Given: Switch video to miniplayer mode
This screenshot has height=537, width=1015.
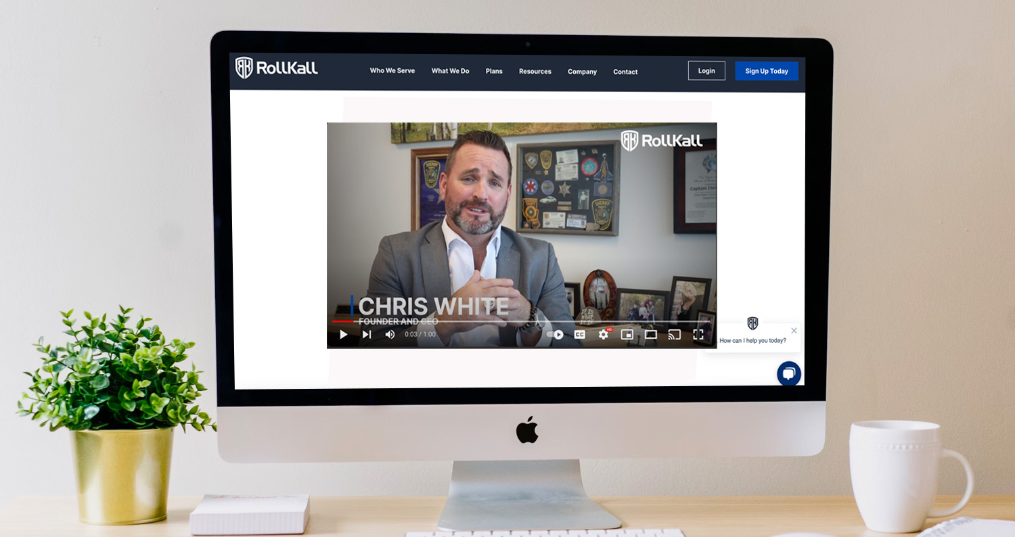Looking at the screenshot, I should 627,334.
